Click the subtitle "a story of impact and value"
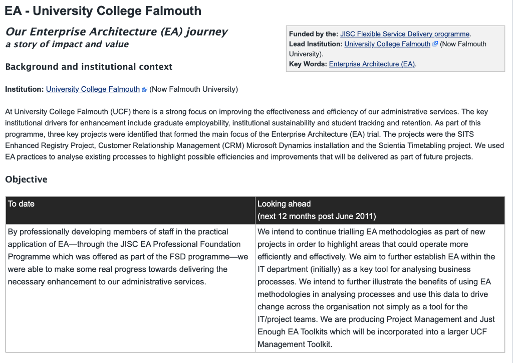This screenshot has width=513, height=363. [67, 44]
